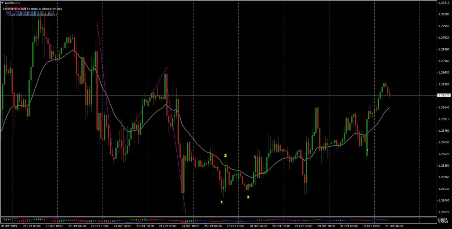
Task: Click the 1.30210 price scale value
Action: (444, 3)
